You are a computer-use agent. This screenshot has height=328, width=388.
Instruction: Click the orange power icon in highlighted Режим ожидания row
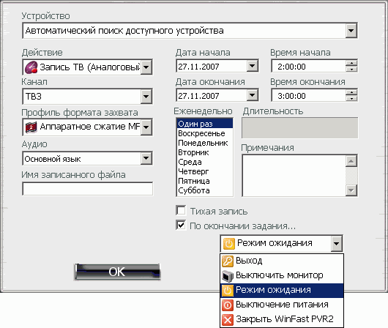[x=228, y=290]
